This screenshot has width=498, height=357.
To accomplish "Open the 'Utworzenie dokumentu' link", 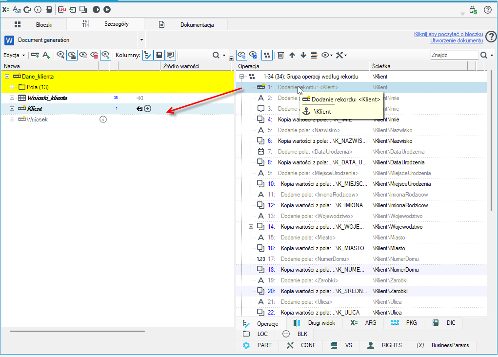I will pos(457,40).
